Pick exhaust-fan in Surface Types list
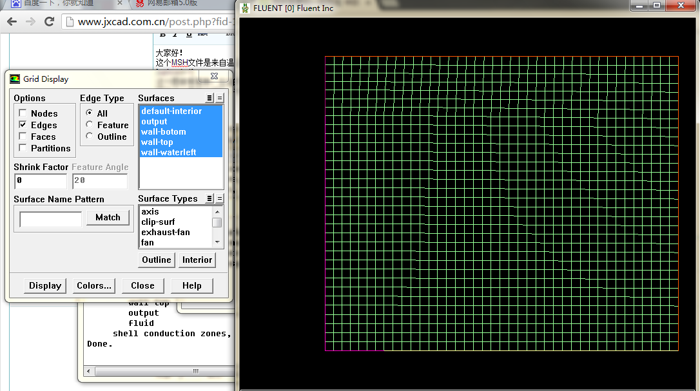Image resolution: width=700 pixels, height=391 pixels. tap(166, 233)
